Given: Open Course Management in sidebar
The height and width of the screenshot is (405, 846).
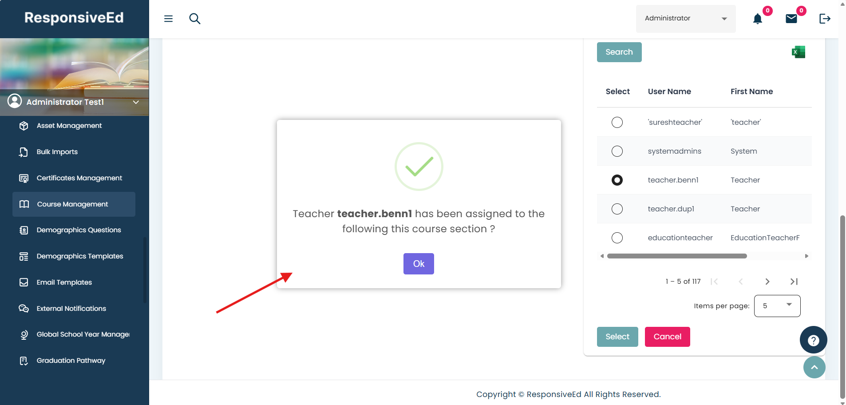Looking at the screenshot, I should (74, 204).
